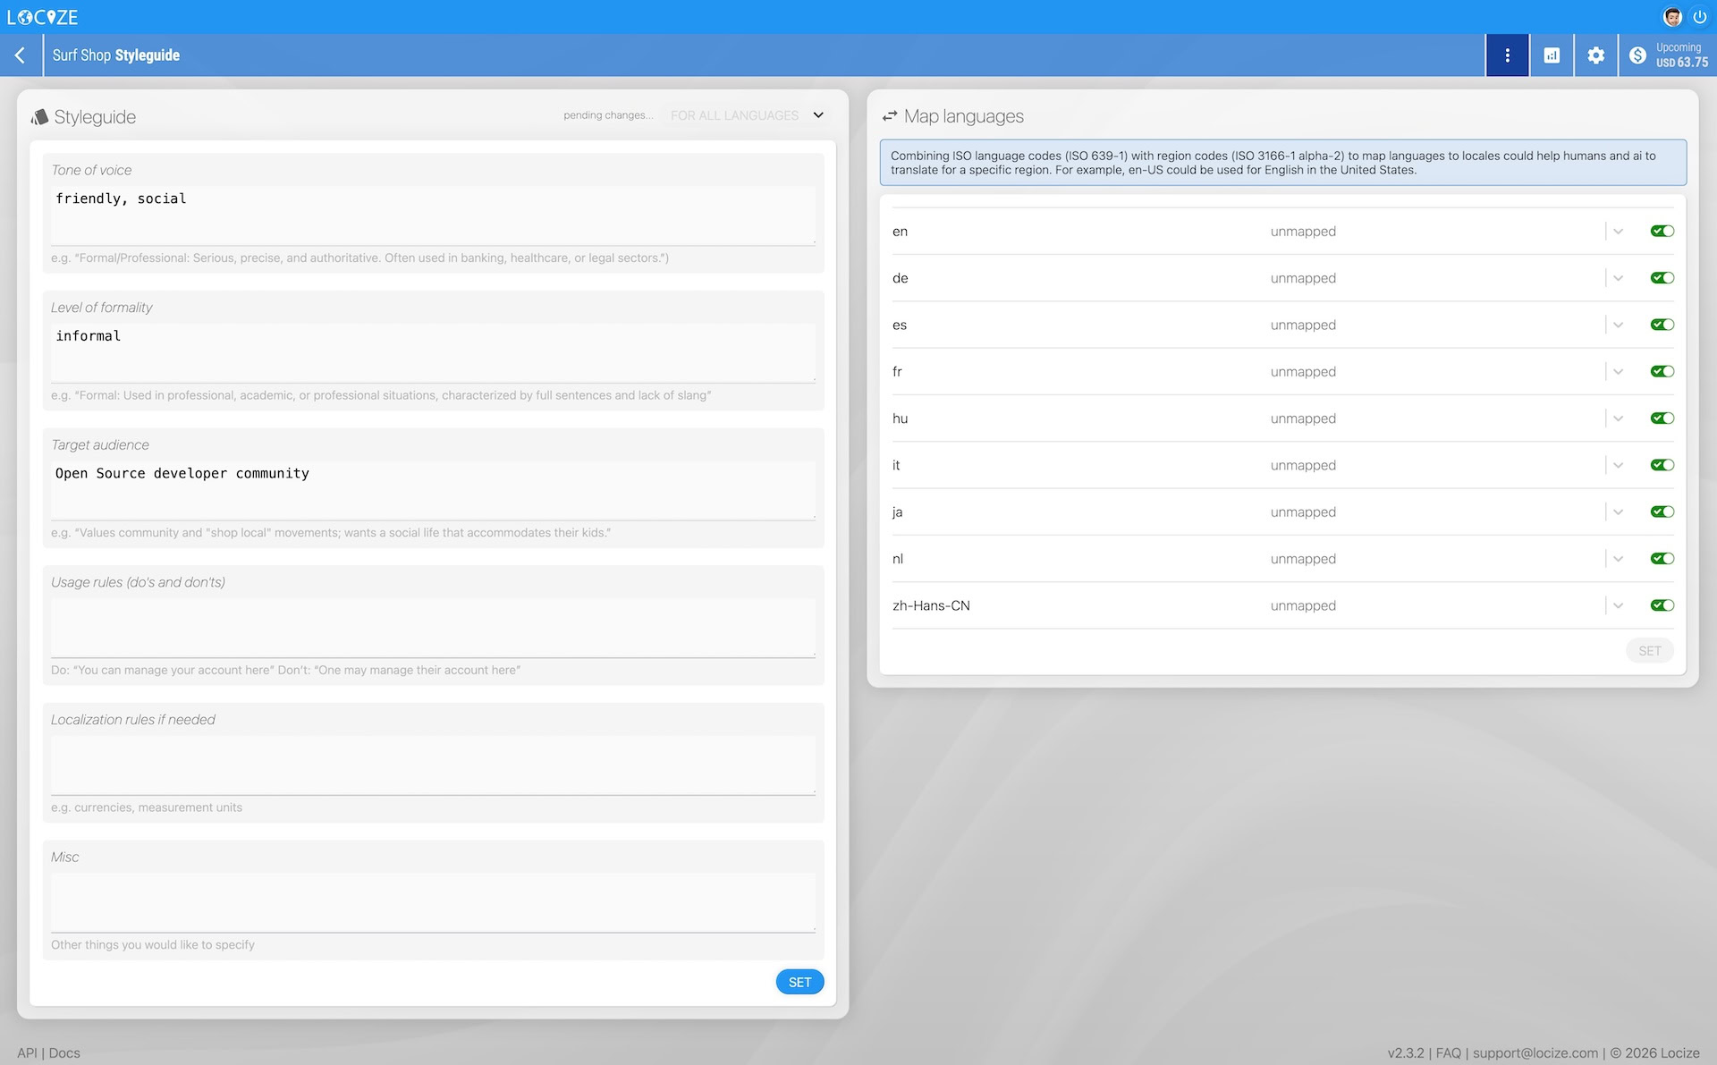Click the billing dollar icon
This screenshot has height=1065, width=1717.
pyautogui.click(x=1637, y=55)
